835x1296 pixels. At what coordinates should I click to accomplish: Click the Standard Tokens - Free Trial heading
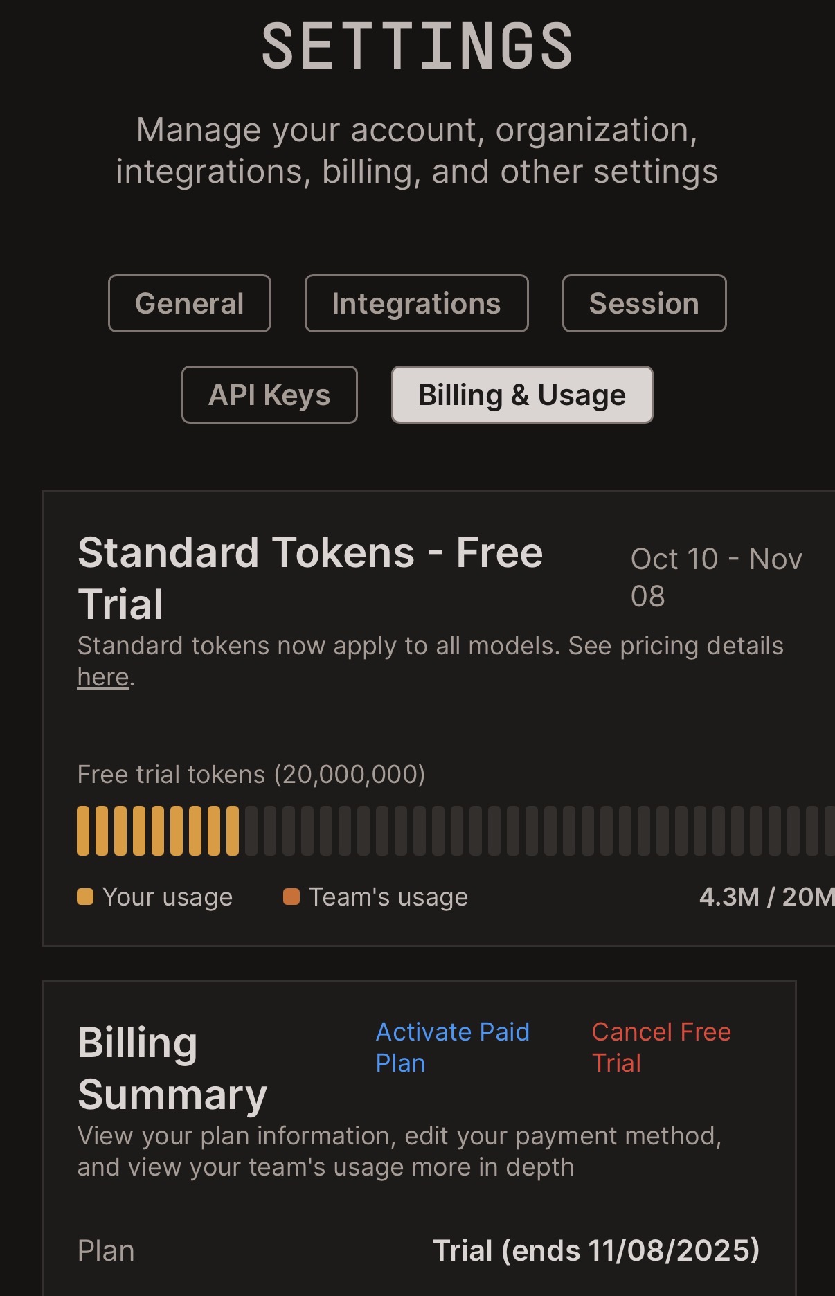click(309, 578)
